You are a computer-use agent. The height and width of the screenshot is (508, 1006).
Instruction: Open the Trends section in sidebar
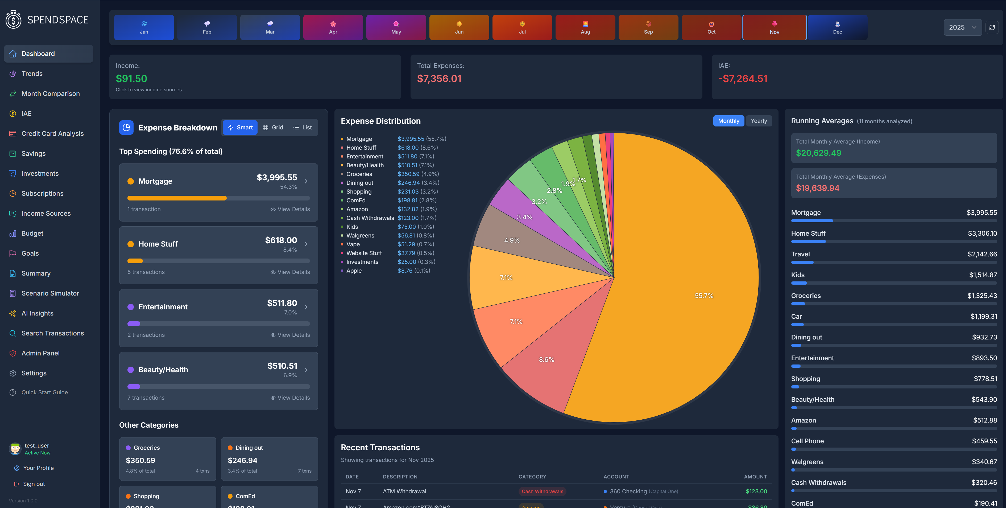[32, 73]
